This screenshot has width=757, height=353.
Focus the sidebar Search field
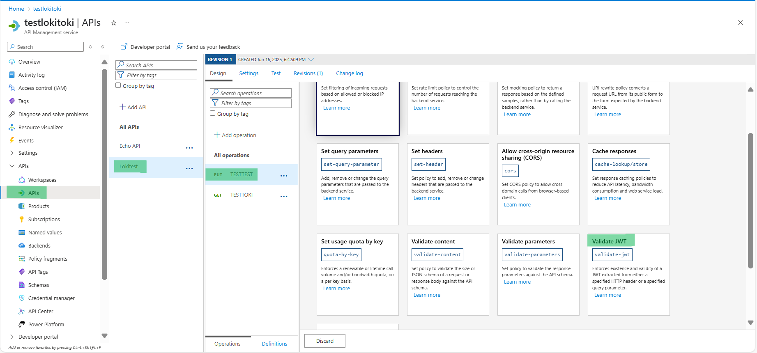(45, 47)
